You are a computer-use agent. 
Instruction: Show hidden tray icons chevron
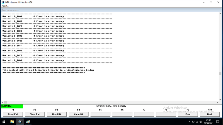tap(189, 122)
